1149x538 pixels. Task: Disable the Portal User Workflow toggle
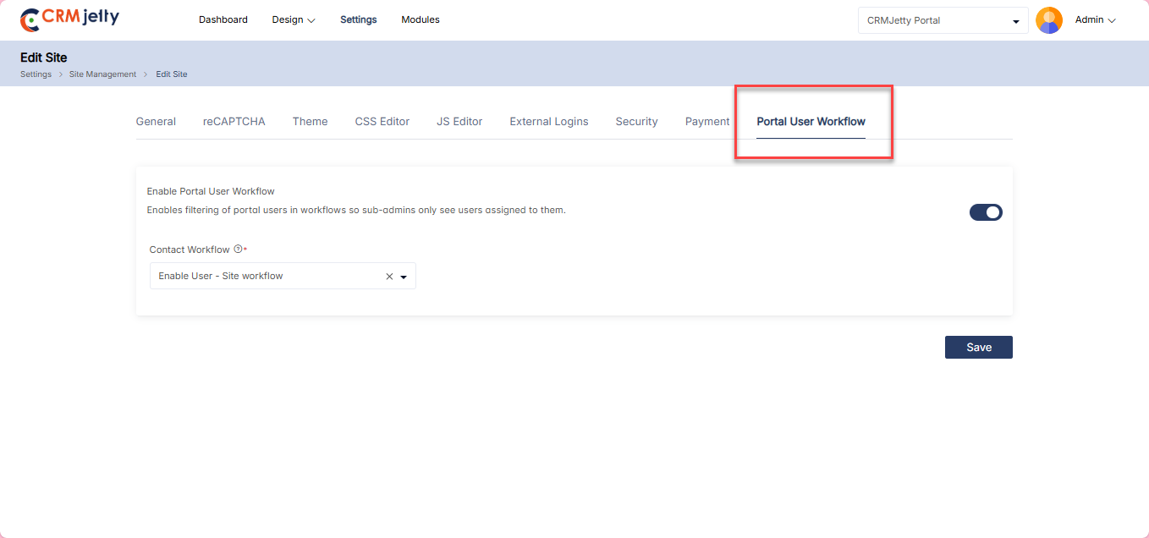point(986,212)
